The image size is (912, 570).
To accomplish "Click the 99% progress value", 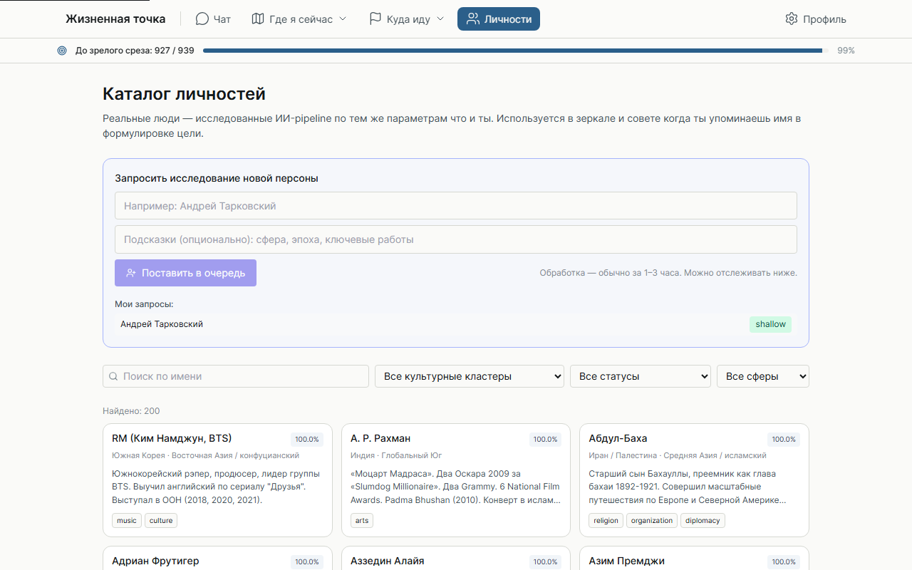I will click(846, 51).
